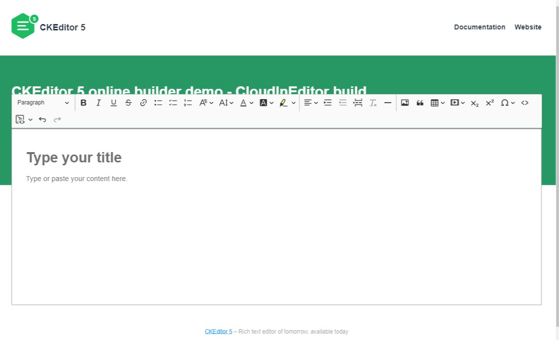Image resolution: width=559 pixels, height=340 pixels.
Task: Toggle subscript formatting
Action: point(475,103)
